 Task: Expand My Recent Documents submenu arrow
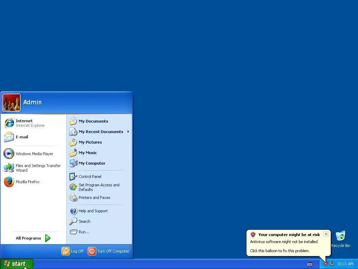click(x=128, y=132)
